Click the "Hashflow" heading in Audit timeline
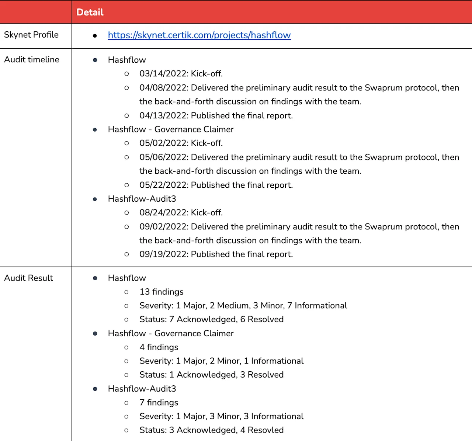Image resolution: width=472 pixels, height=441 pixels. click(x=127, y=60)
